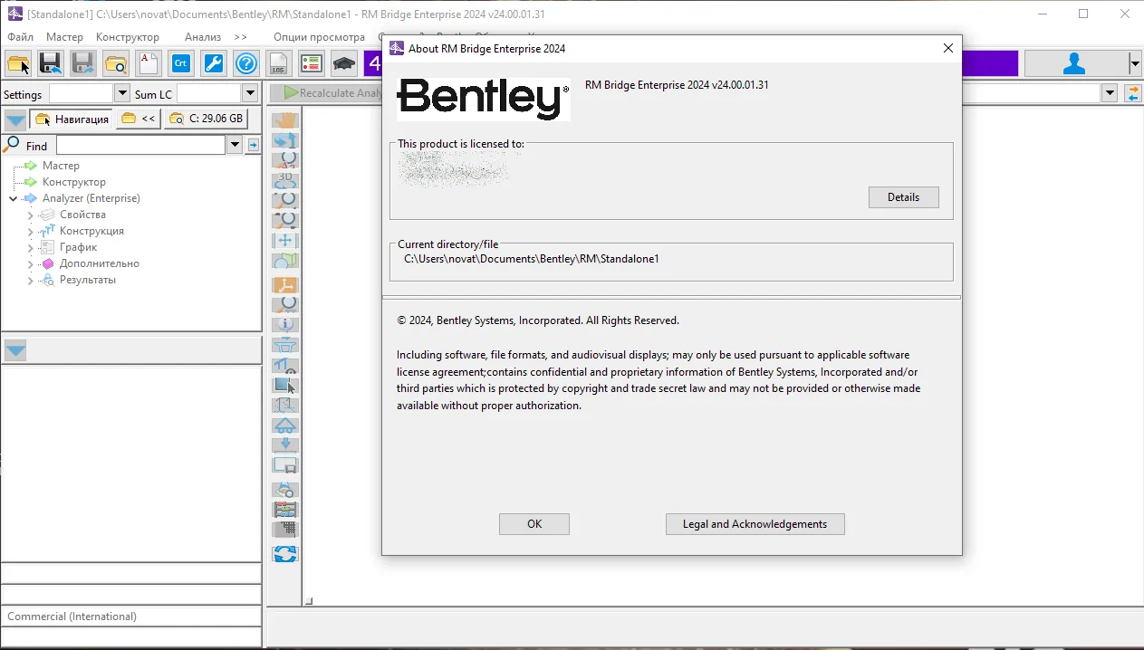The image size is (1144, 650).
Task: Collapse the Analyzer (Enterprise) tree node
Action: [x=13, y=198]
